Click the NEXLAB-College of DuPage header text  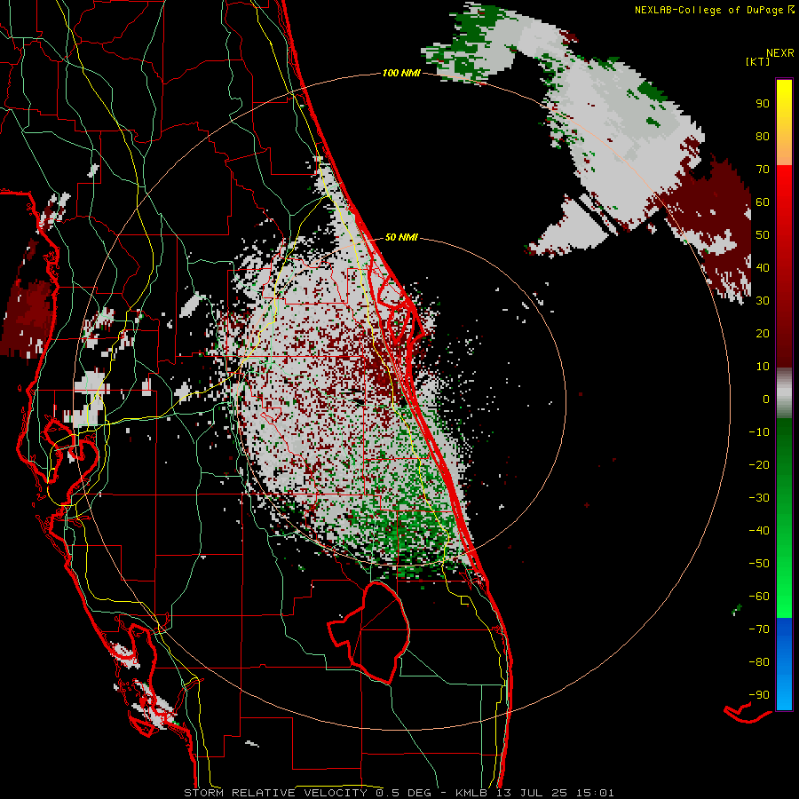714,10
